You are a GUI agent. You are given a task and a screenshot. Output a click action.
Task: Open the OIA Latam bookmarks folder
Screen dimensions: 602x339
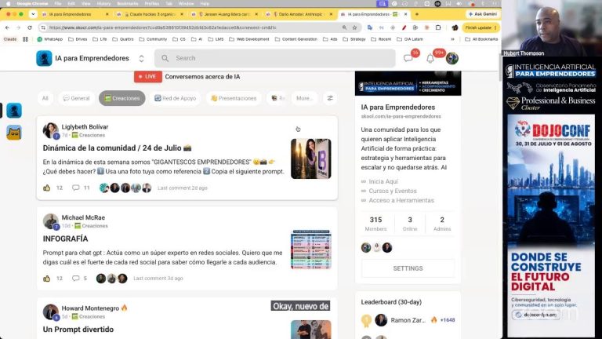pyautogui.click(x=410, y=39)
